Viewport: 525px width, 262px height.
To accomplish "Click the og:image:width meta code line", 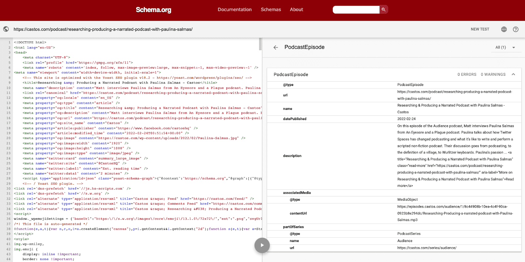I will tap(75, 143).
